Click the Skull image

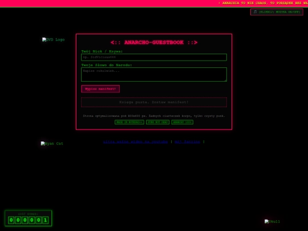click(272, 221)
